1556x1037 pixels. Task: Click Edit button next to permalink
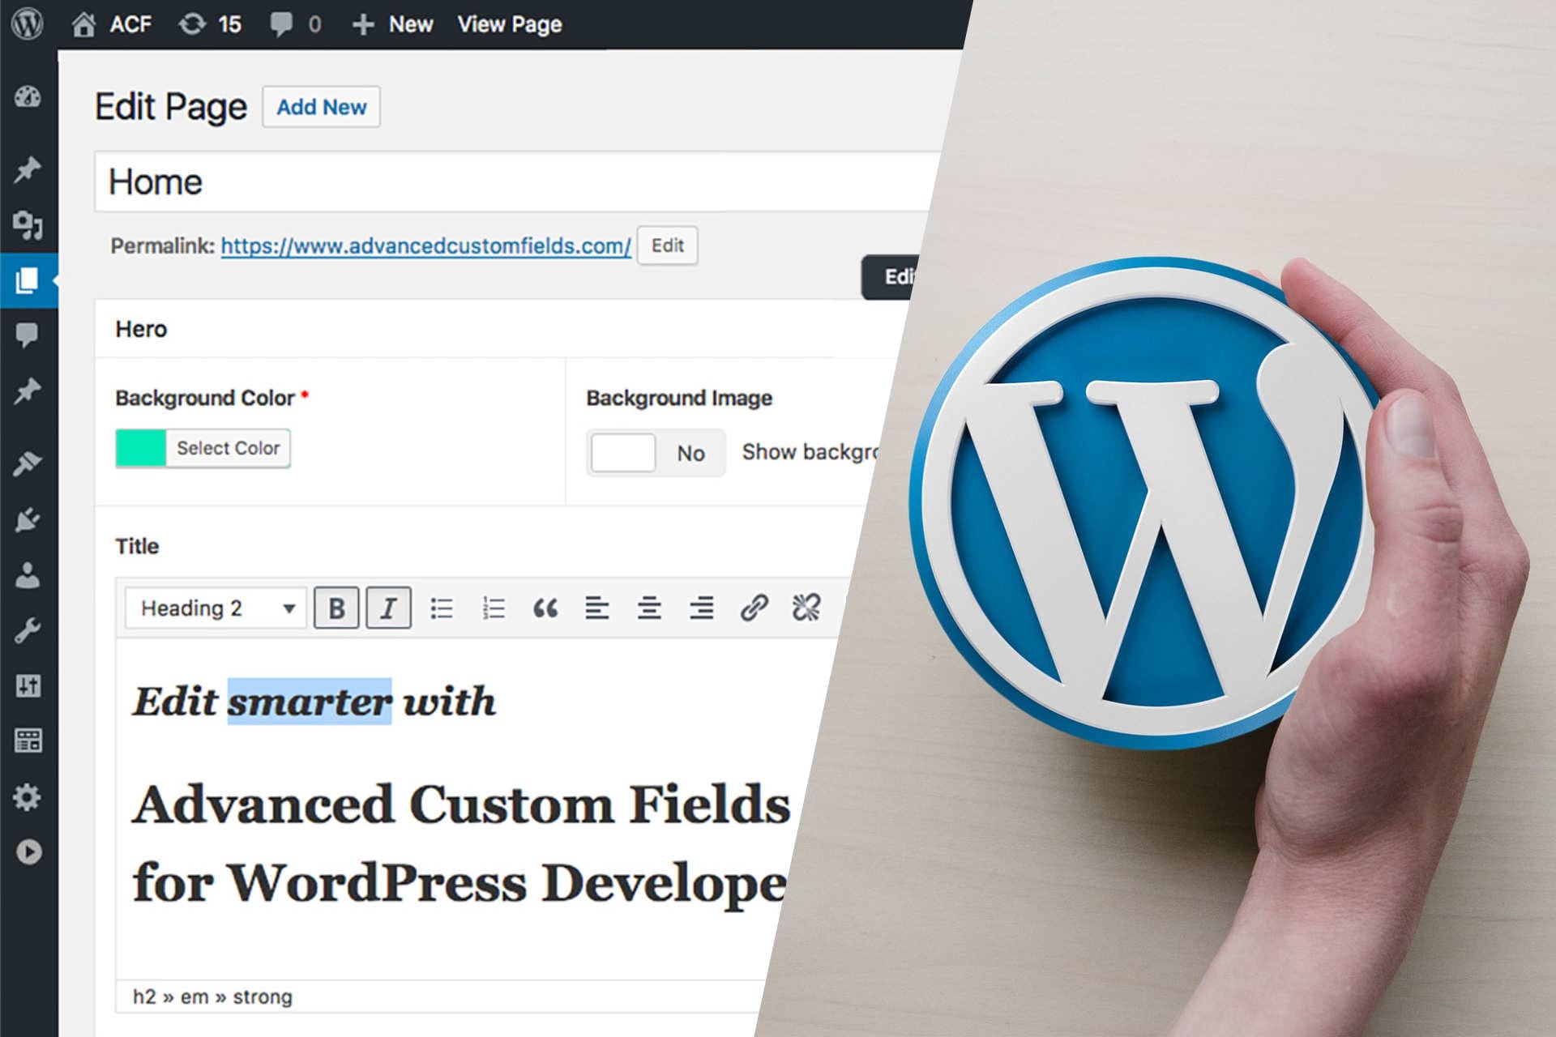[667, 245]
